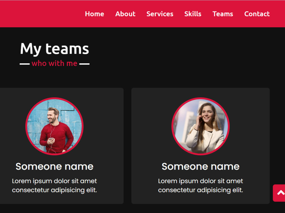Click the scroll-to-top arrow button
285x213 pixels.
click(279, 193)
